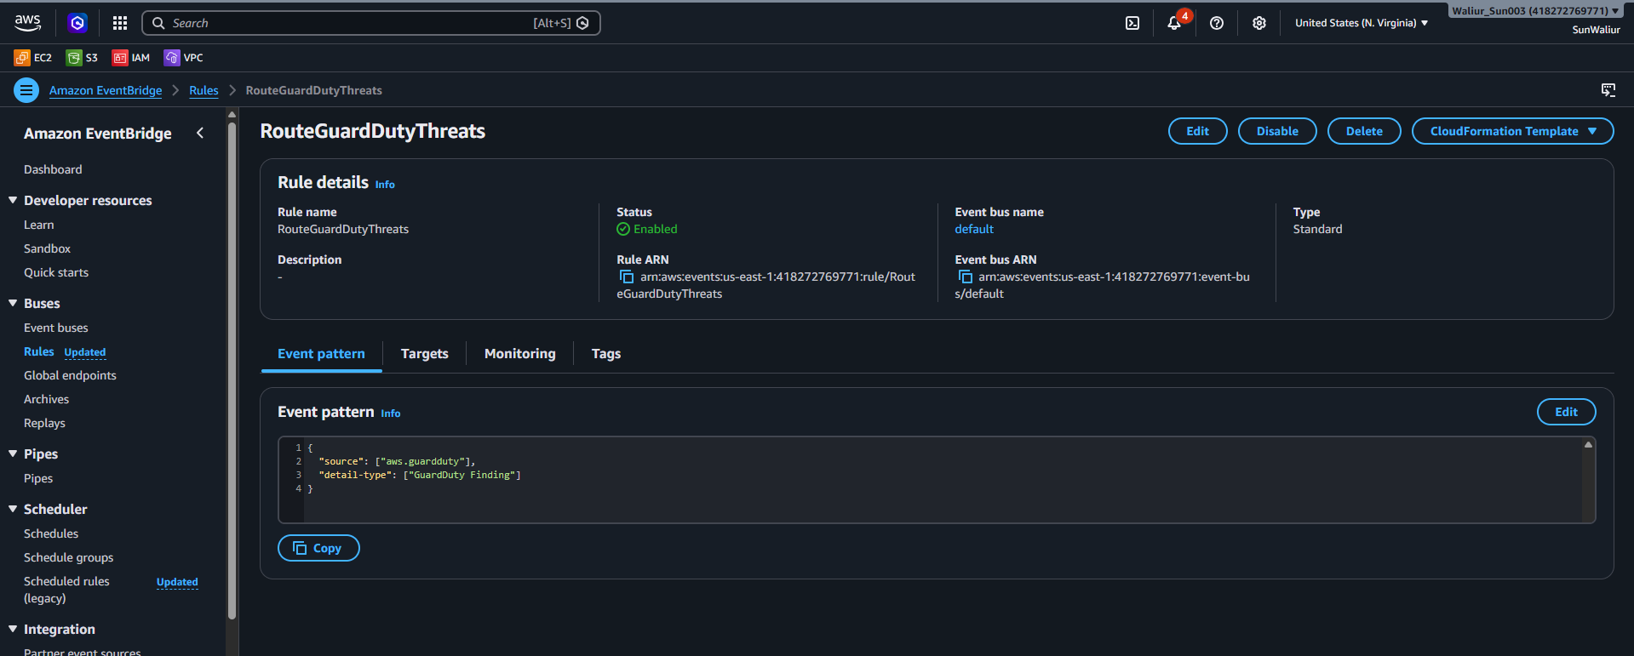1634x656 pixels.
Task: Delete the RouteGuardDutyThreats rule
Action: (1364, 131)
